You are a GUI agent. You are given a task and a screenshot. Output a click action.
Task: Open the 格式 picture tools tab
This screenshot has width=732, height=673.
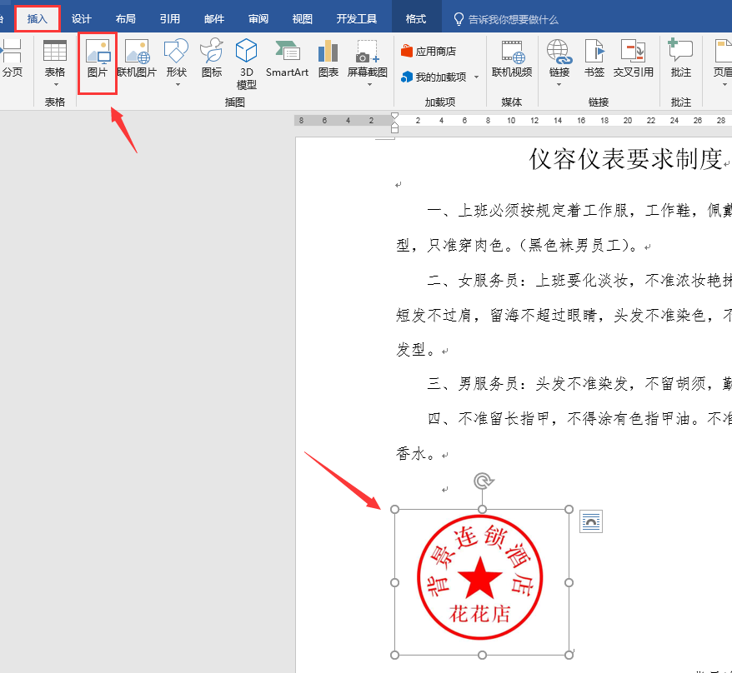tap(416, 19)
